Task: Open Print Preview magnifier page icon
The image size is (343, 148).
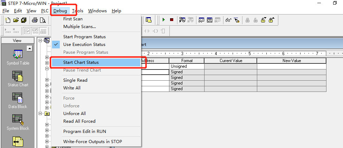Action: pos(43,20)
